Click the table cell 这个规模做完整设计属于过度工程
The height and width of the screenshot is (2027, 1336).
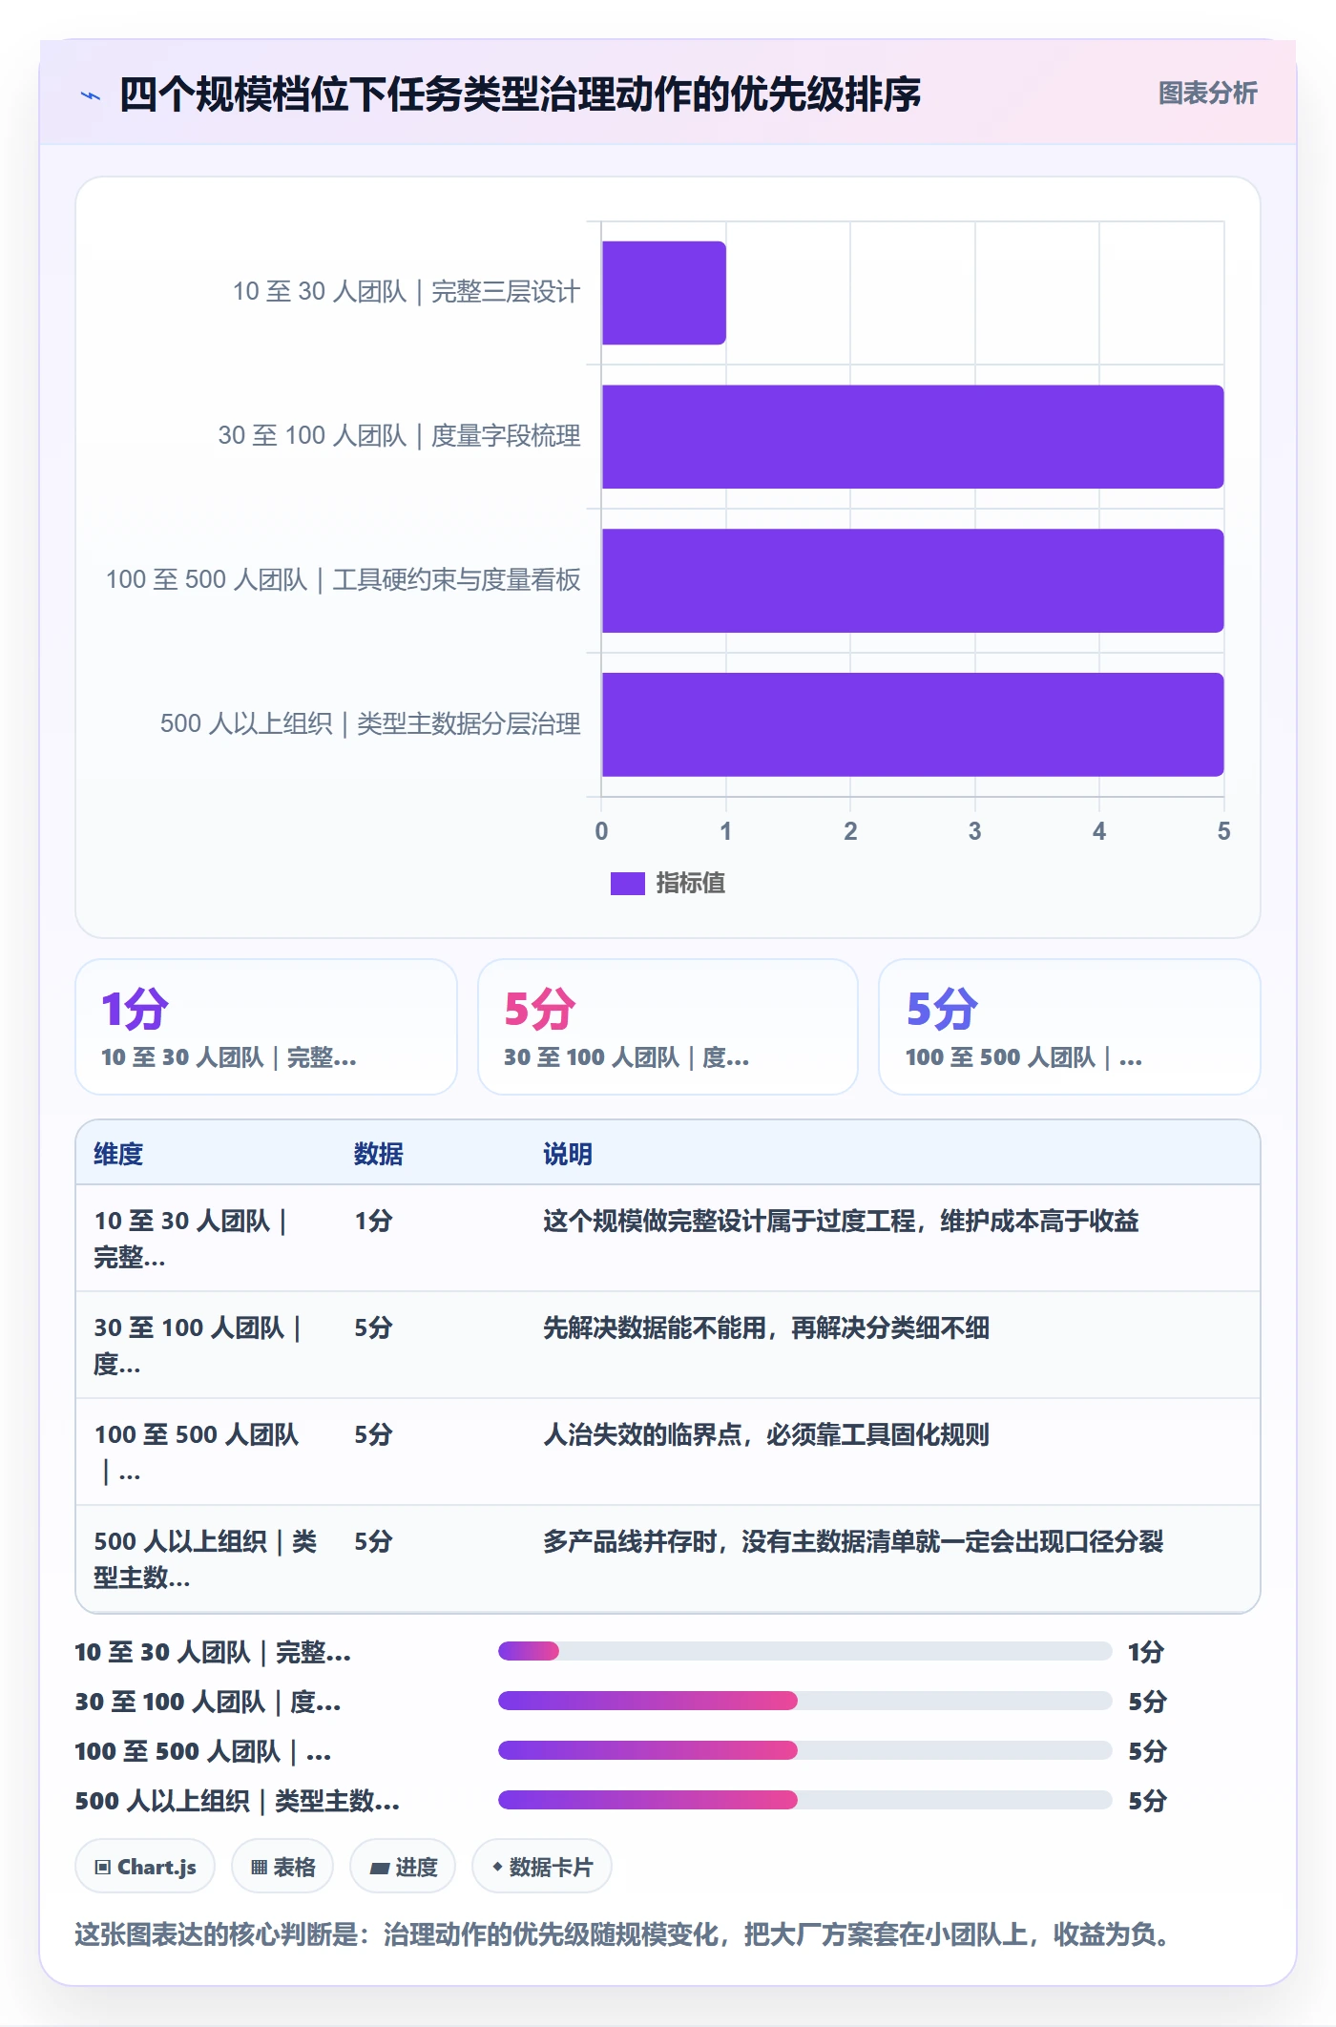click(841, 1221)
